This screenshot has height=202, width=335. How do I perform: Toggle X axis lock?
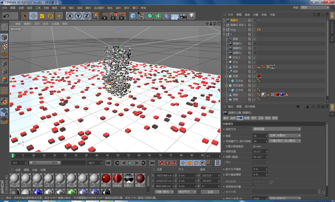pyautogui.click(x=70, y=16)
